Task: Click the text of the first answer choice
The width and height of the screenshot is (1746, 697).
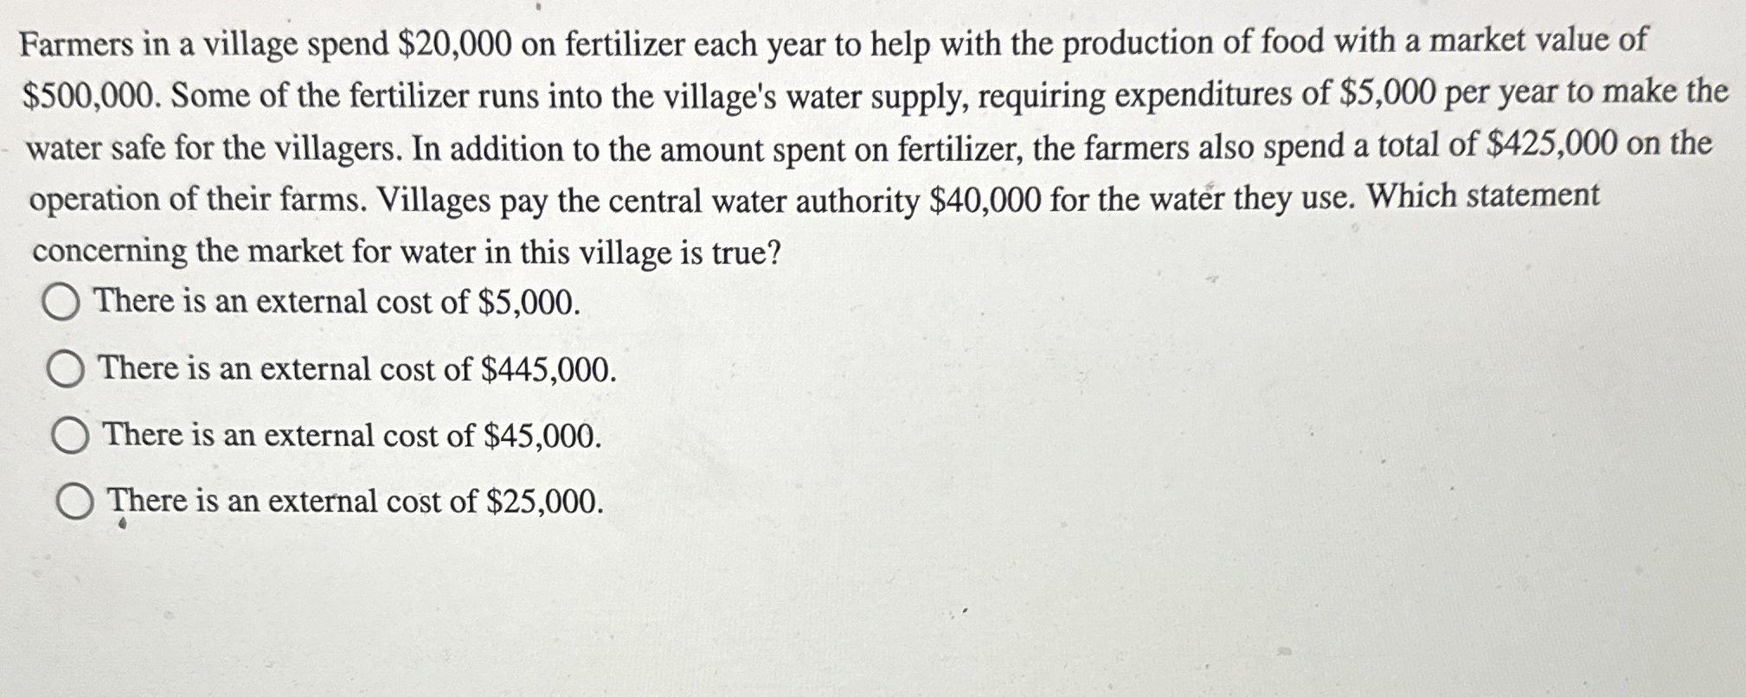Action: pyautogui.click(x=337, y=301)
